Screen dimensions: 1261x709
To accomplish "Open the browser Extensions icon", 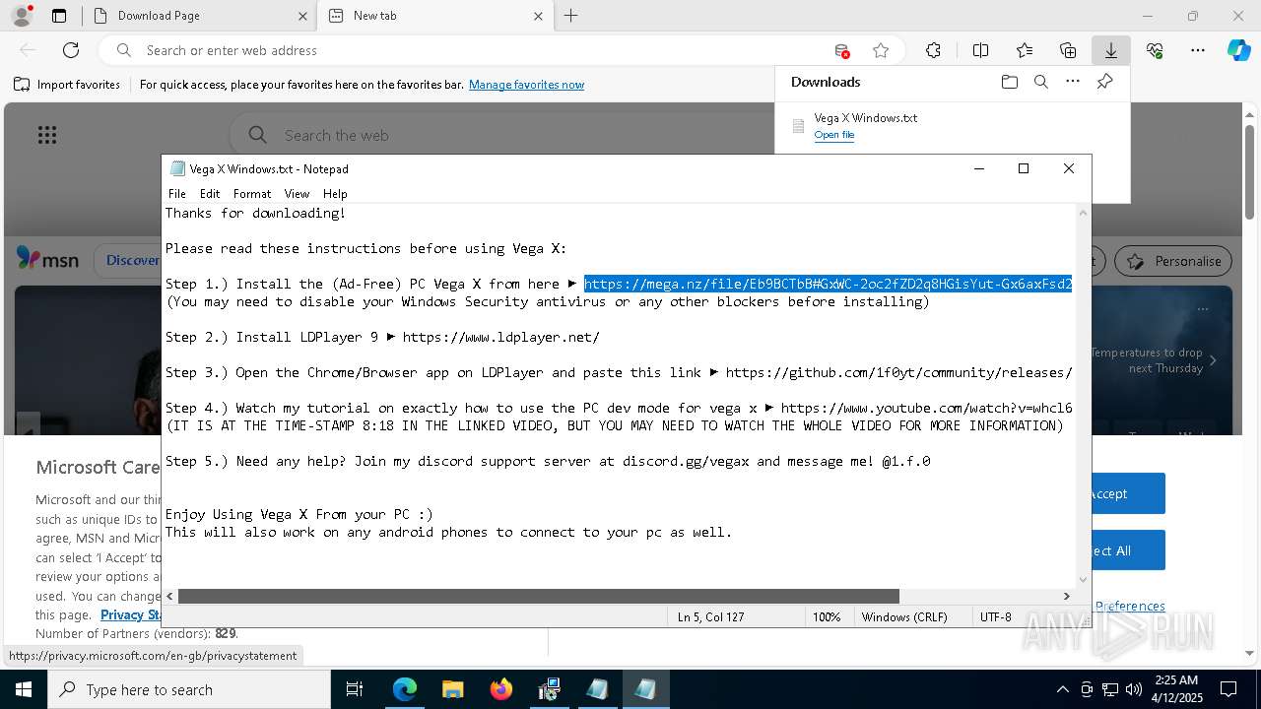I will coord(933,50).
